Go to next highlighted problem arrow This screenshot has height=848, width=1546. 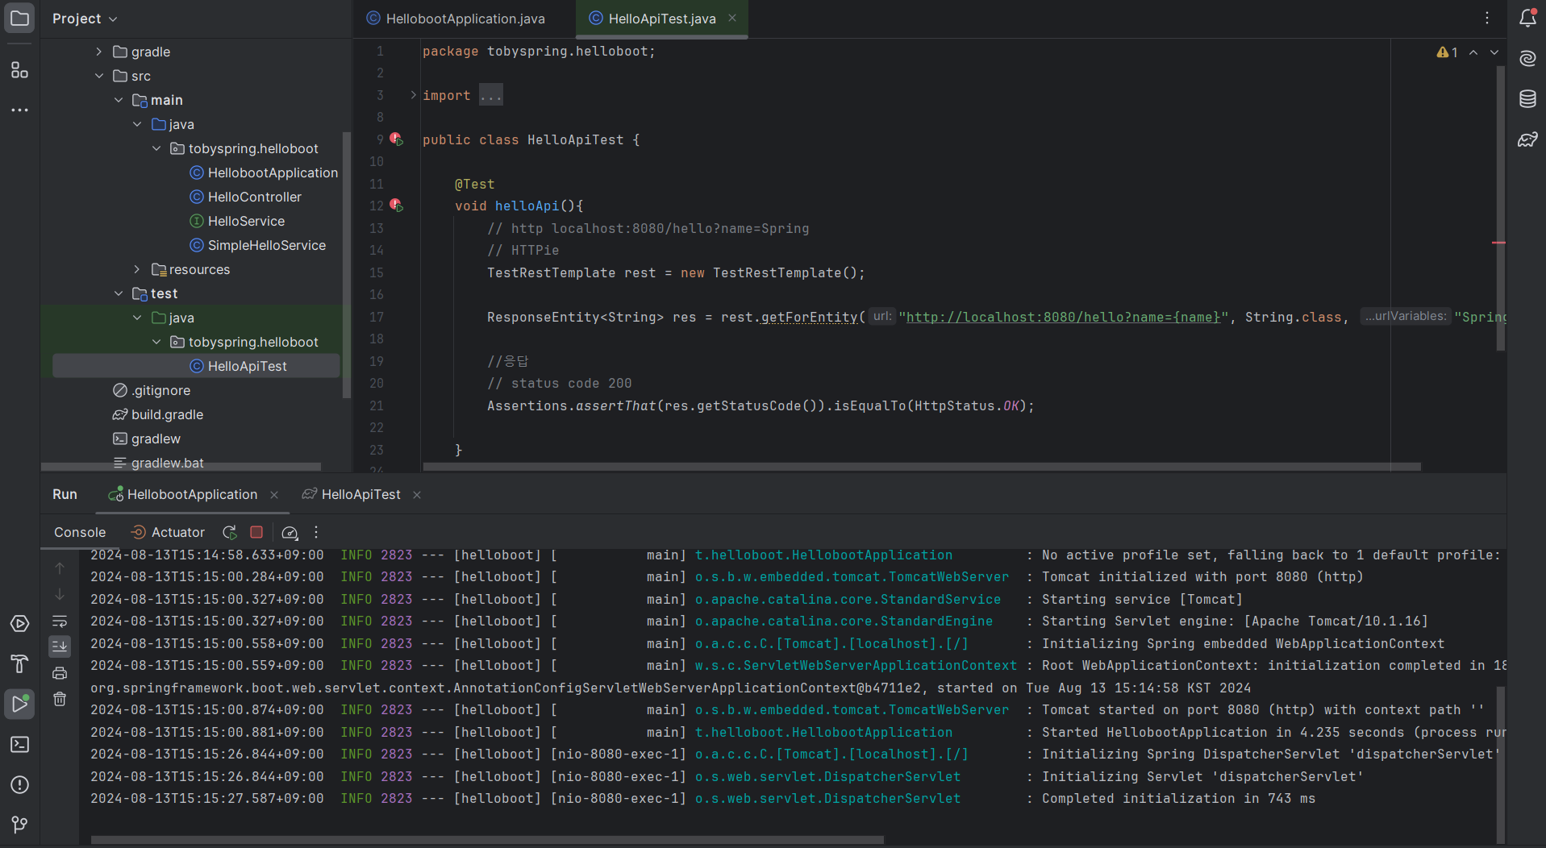(x=1494, y=52)
